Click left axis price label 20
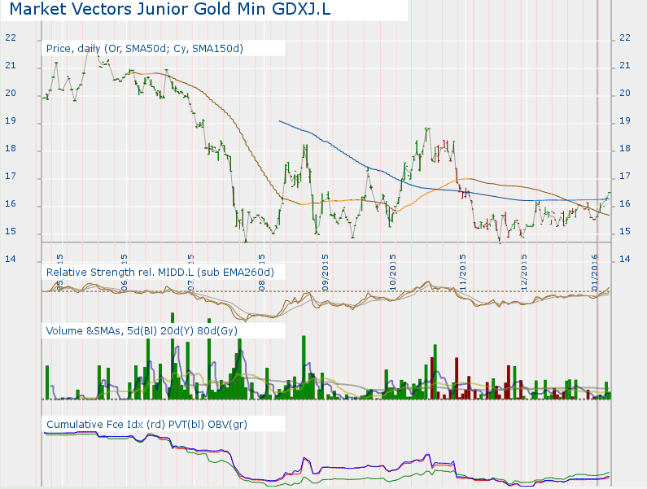The width and height of the screenshot is (647, 489). (x=11, y=93)
